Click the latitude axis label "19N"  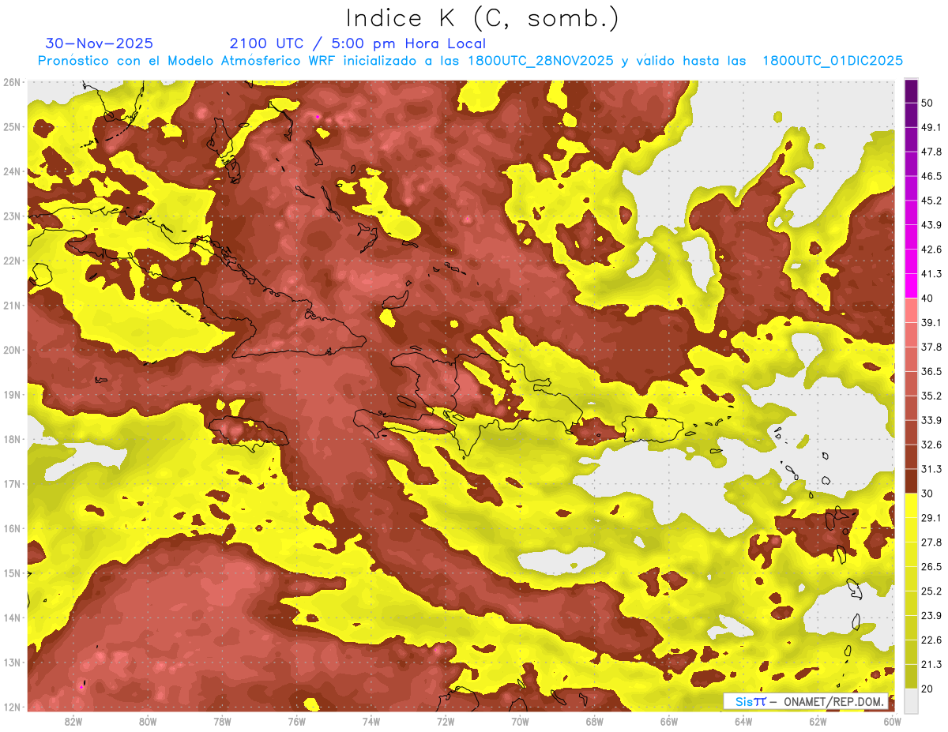11,395
